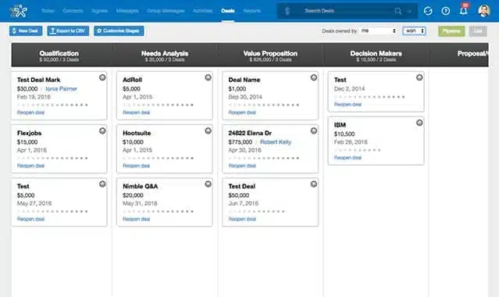This screenshot has height=297, width=499.
Task: Click the sync refresh icon
Action: point(428,11)
